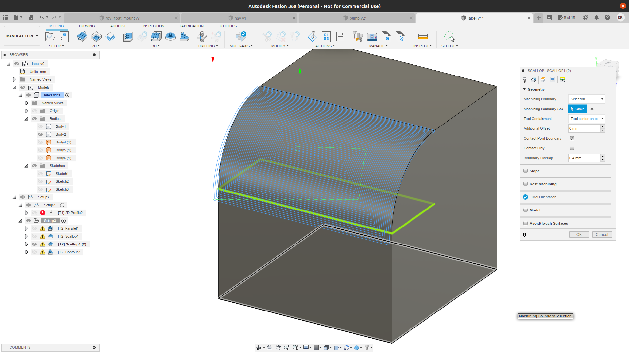Screen dimensions: 629x353
Task: Toggle visibility eye of Body2
Action: point(40,134)
